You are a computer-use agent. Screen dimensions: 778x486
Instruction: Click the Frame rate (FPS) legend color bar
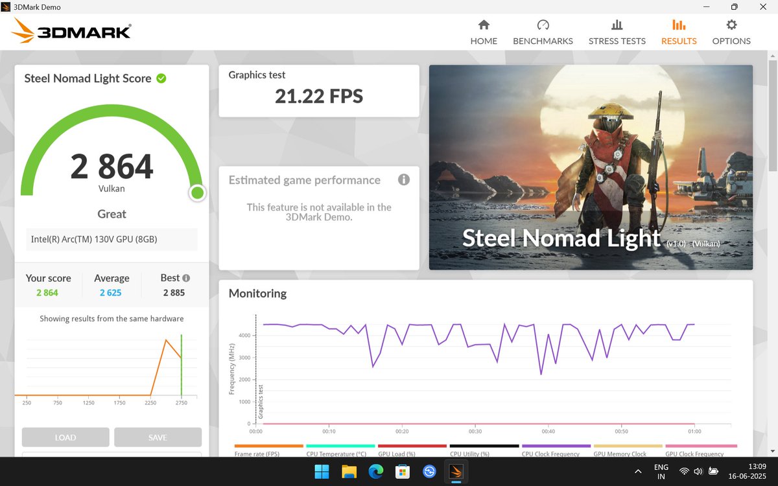click(x=268, y=446)
